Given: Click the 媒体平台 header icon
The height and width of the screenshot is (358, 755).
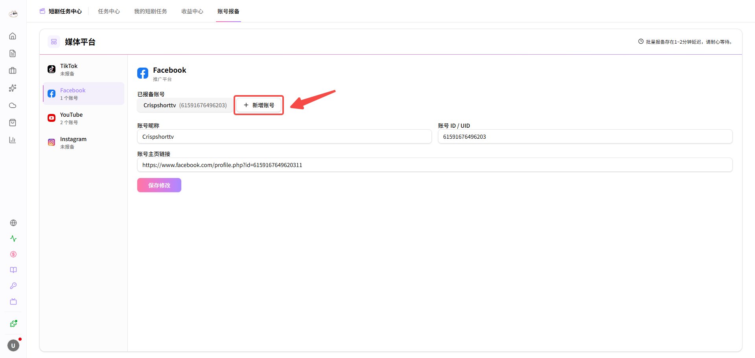Looking at the screenshot, I should click(x=54, y=42).
